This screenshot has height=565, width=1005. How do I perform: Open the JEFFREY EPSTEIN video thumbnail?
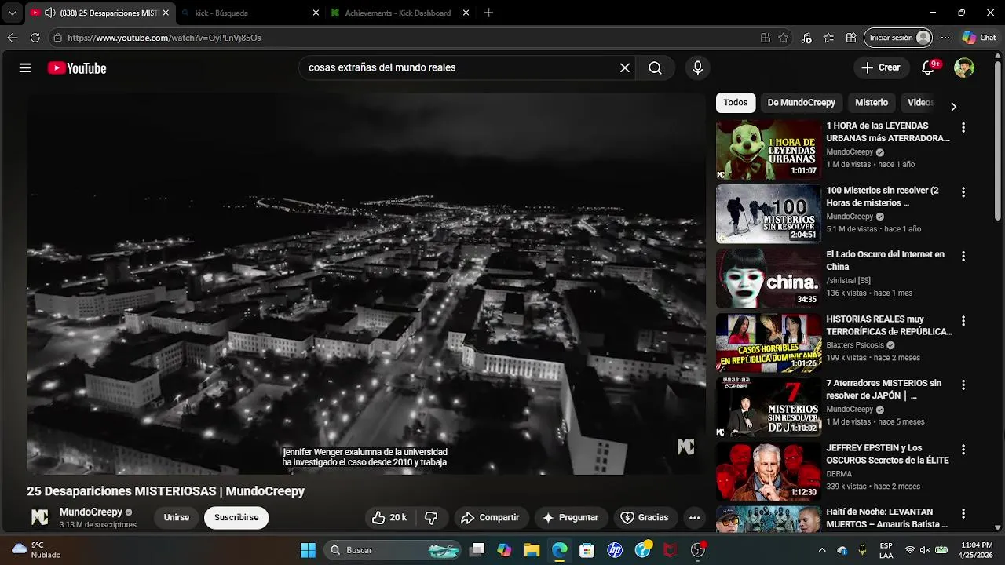click(768, 471)
